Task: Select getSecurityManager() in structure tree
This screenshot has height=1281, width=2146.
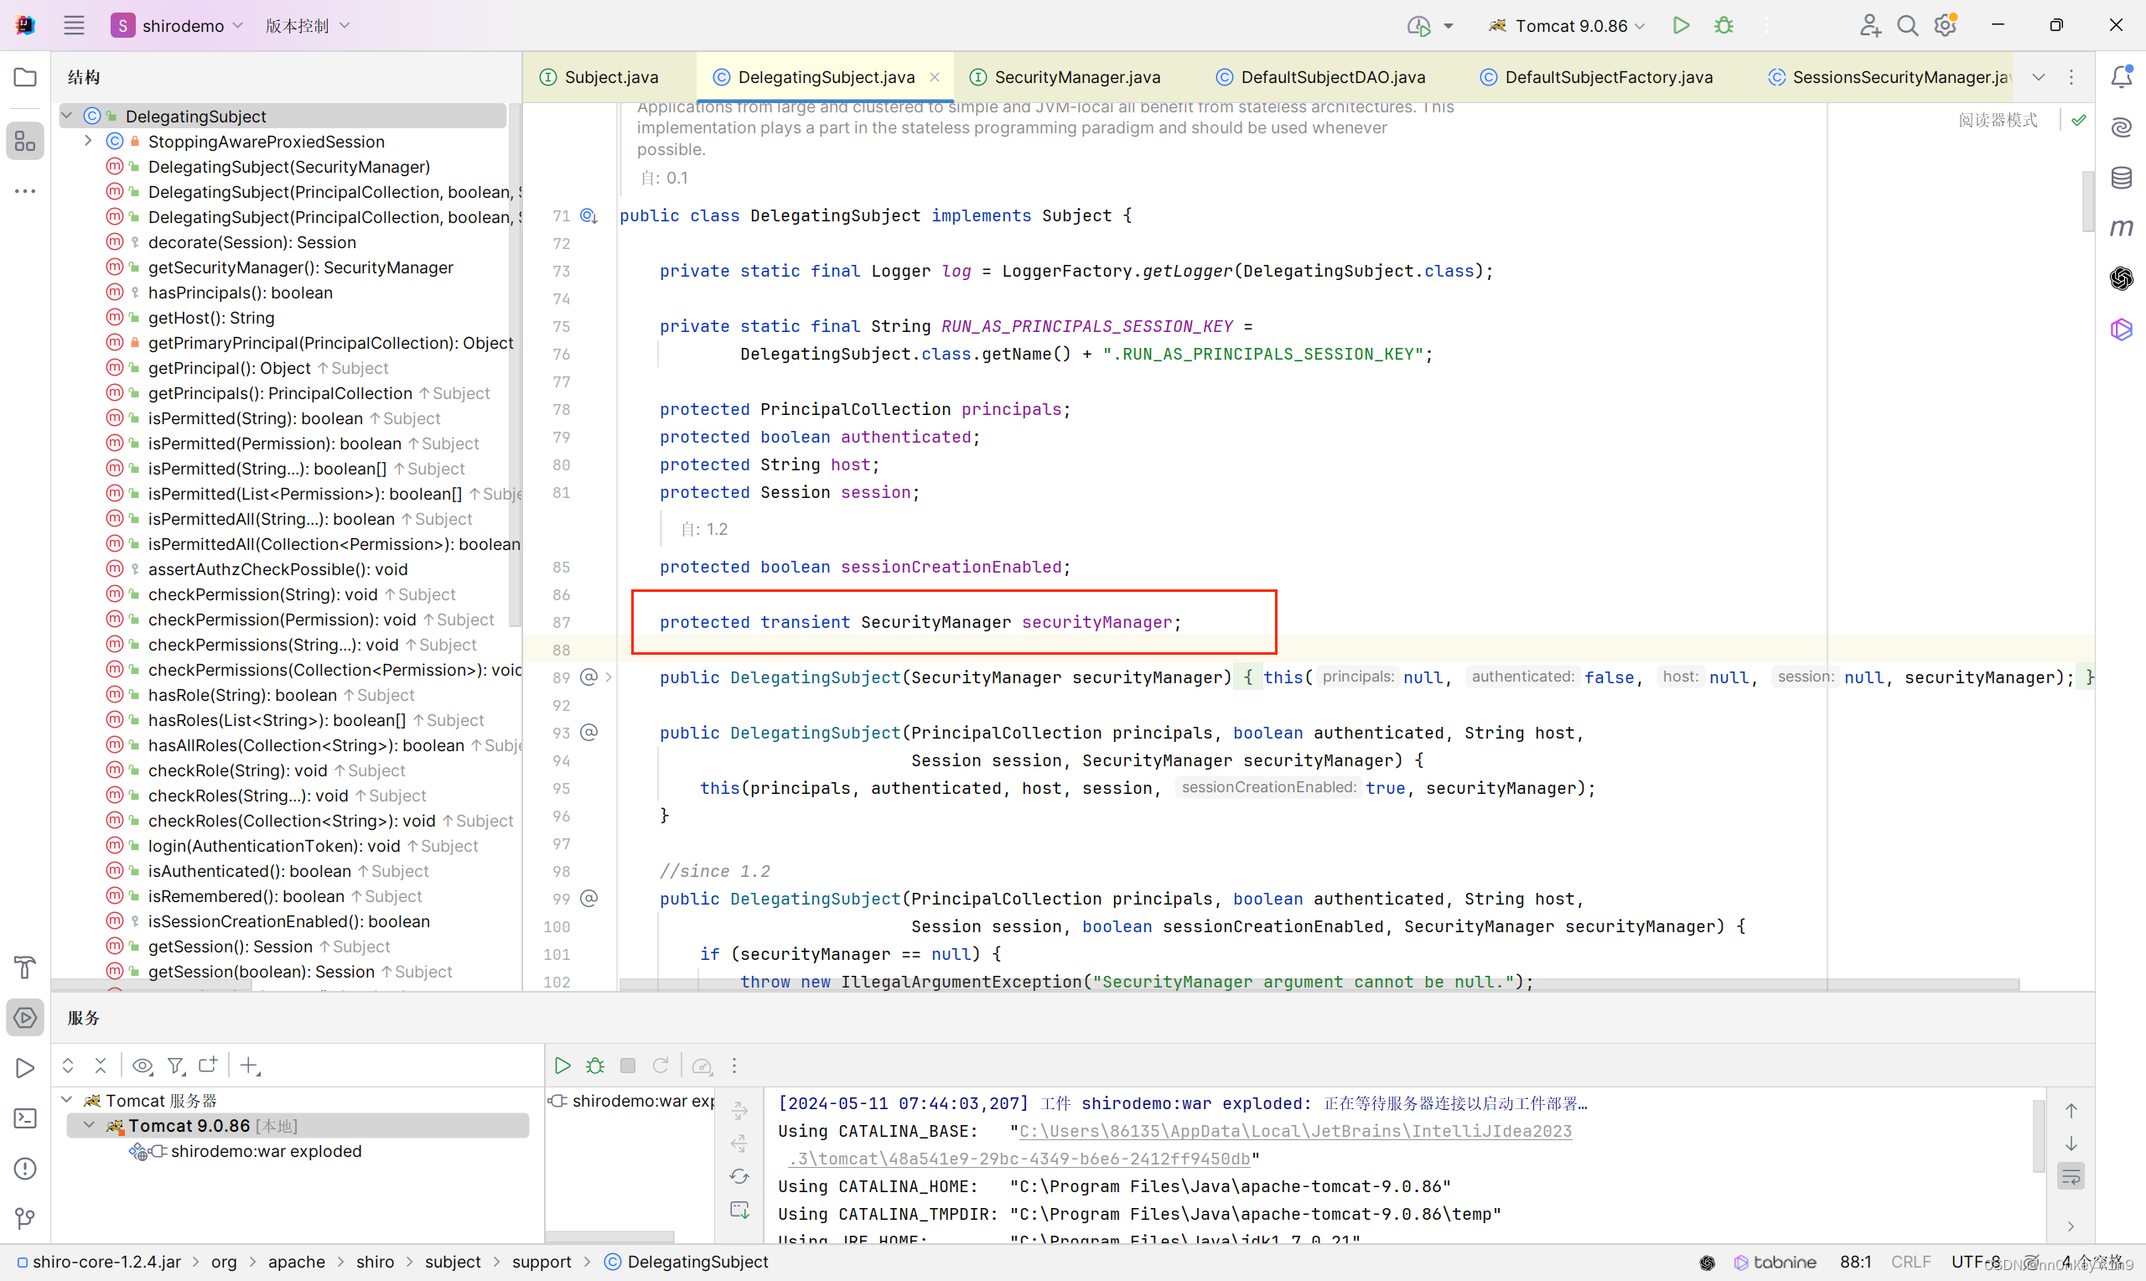Action: (x=299, y=267)
